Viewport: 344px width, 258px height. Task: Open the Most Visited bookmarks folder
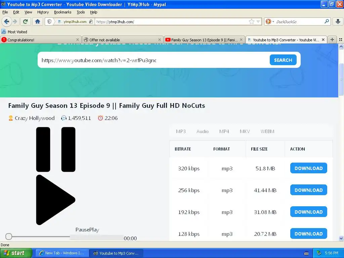[x=14, y=32]
